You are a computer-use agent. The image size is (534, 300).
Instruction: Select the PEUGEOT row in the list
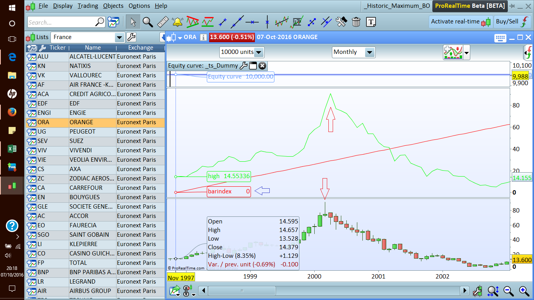(95, 132)
